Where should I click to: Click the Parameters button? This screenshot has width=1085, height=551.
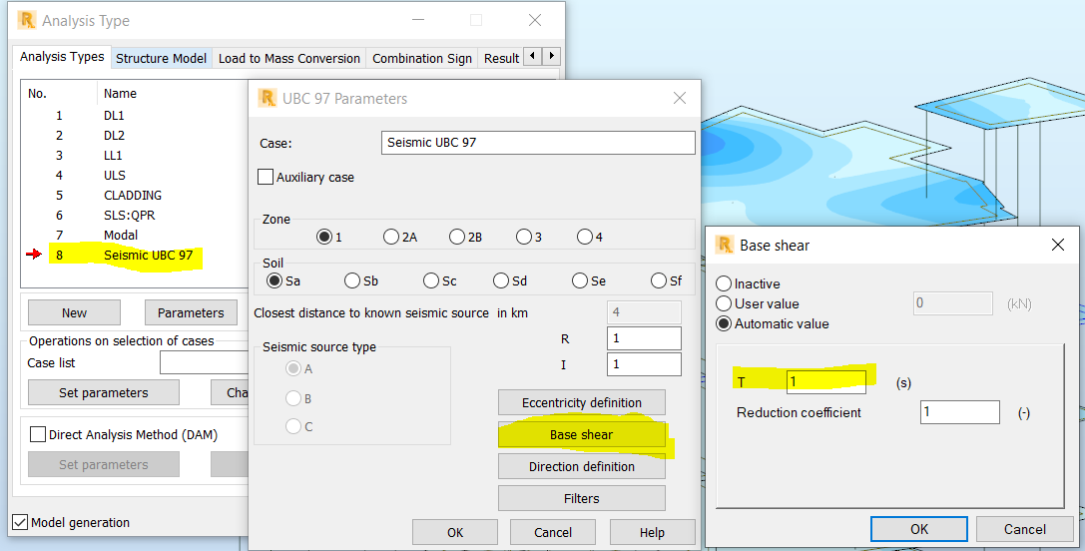coord(191,312)
